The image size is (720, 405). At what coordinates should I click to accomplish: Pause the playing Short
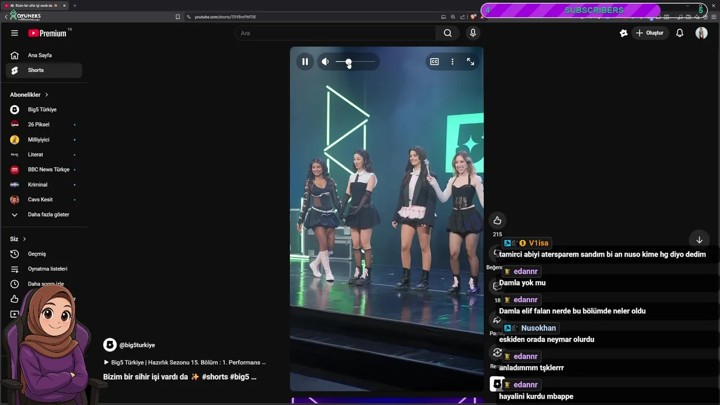tap(305, 62)
